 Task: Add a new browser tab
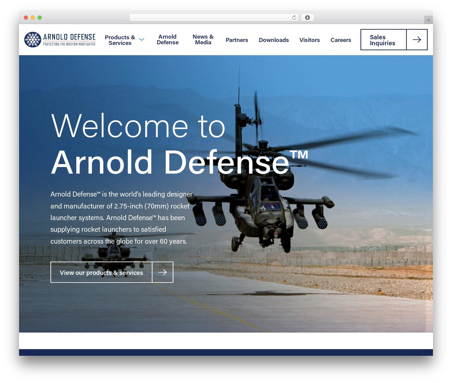pos(428,20)
